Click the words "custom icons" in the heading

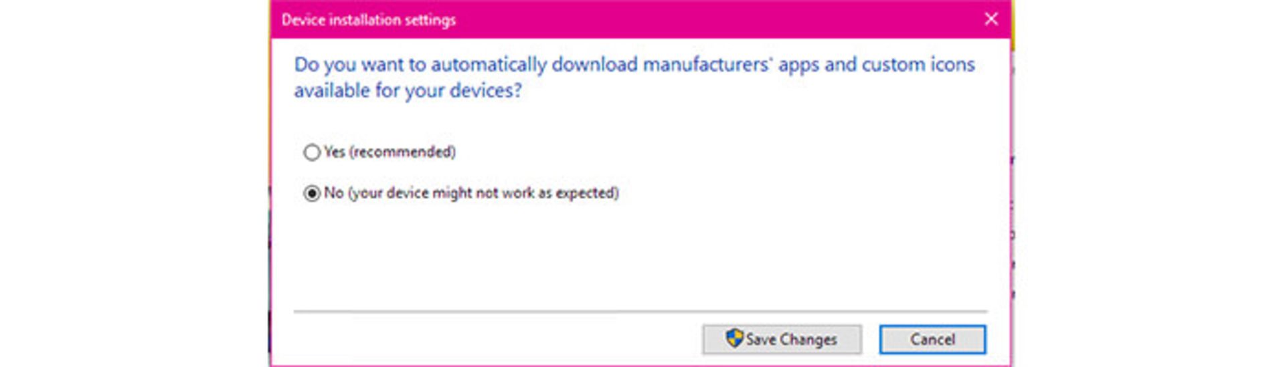coord(918,64)
